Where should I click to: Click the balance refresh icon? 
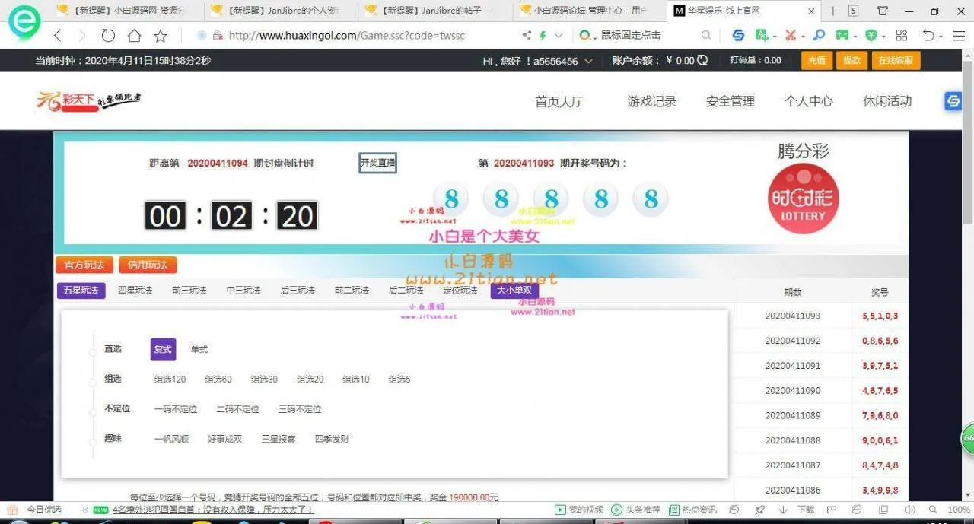[x=702, y=61]
